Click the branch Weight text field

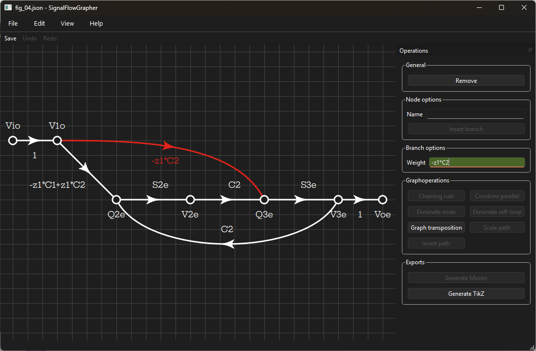[x=476, y=162]
